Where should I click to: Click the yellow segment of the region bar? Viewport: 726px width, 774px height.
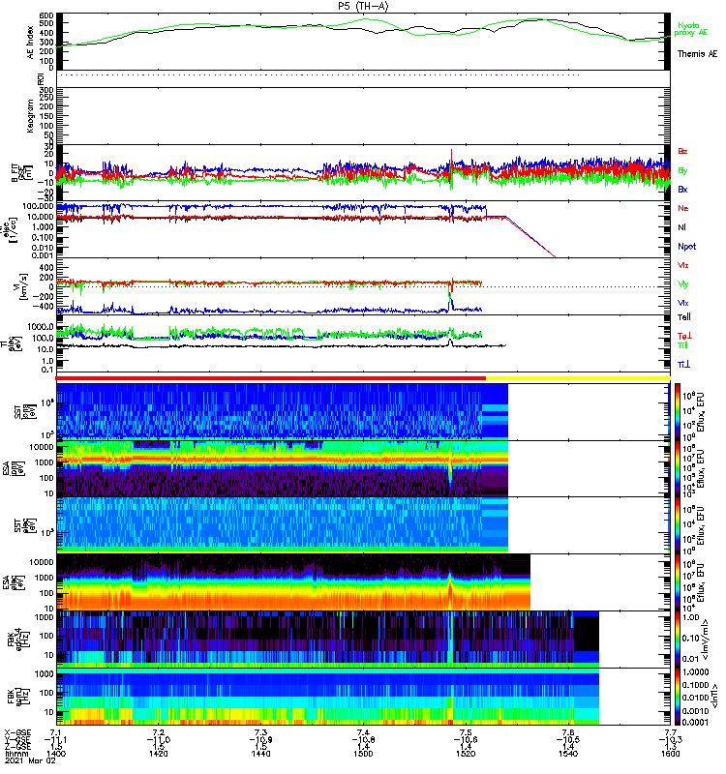point(578,378)
